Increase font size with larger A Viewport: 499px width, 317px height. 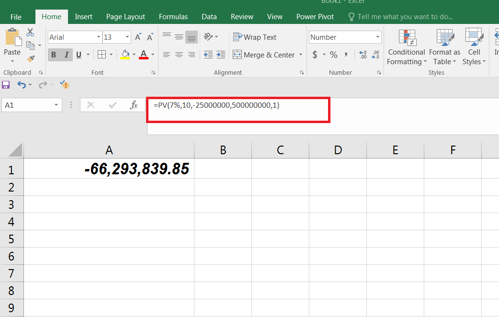pyautogui.click(x=138, y=37)
